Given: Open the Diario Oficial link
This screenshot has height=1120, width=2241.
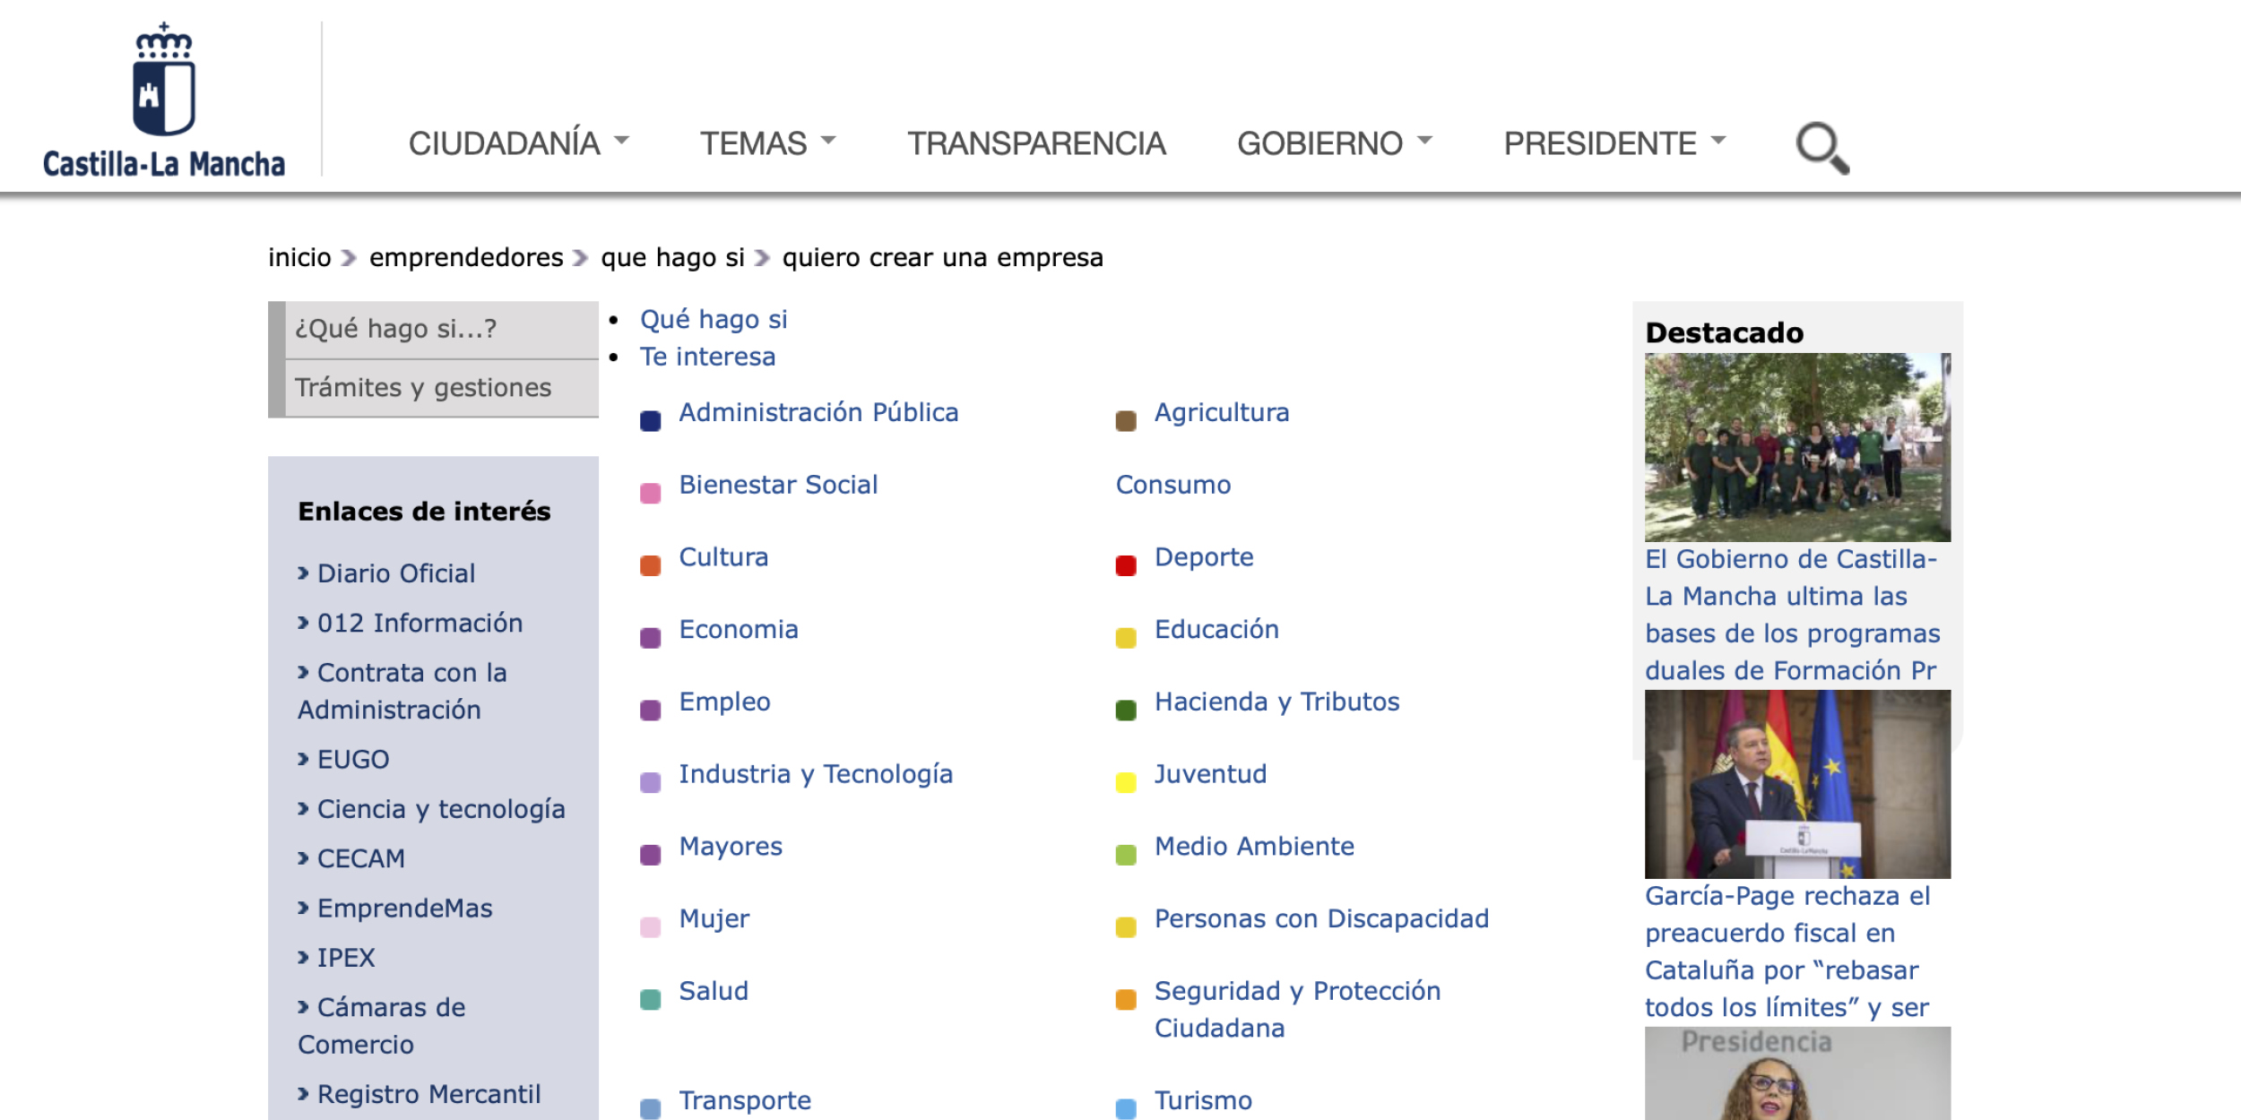Looking at the screenshot, I should (x=395, y=573).
